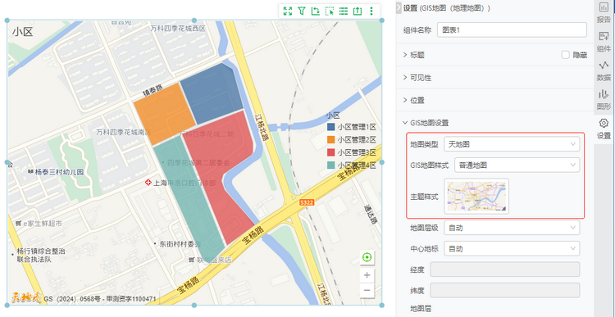
Task: Open the 地图类型 dropdown showing 天地图
Action: [512, 144]
